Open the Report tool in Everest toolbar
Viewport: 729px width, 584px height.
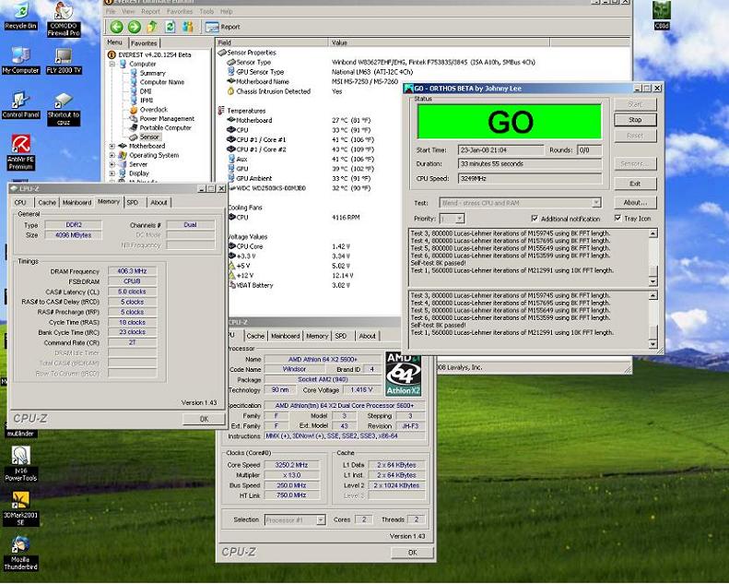(x=223, y=27)
